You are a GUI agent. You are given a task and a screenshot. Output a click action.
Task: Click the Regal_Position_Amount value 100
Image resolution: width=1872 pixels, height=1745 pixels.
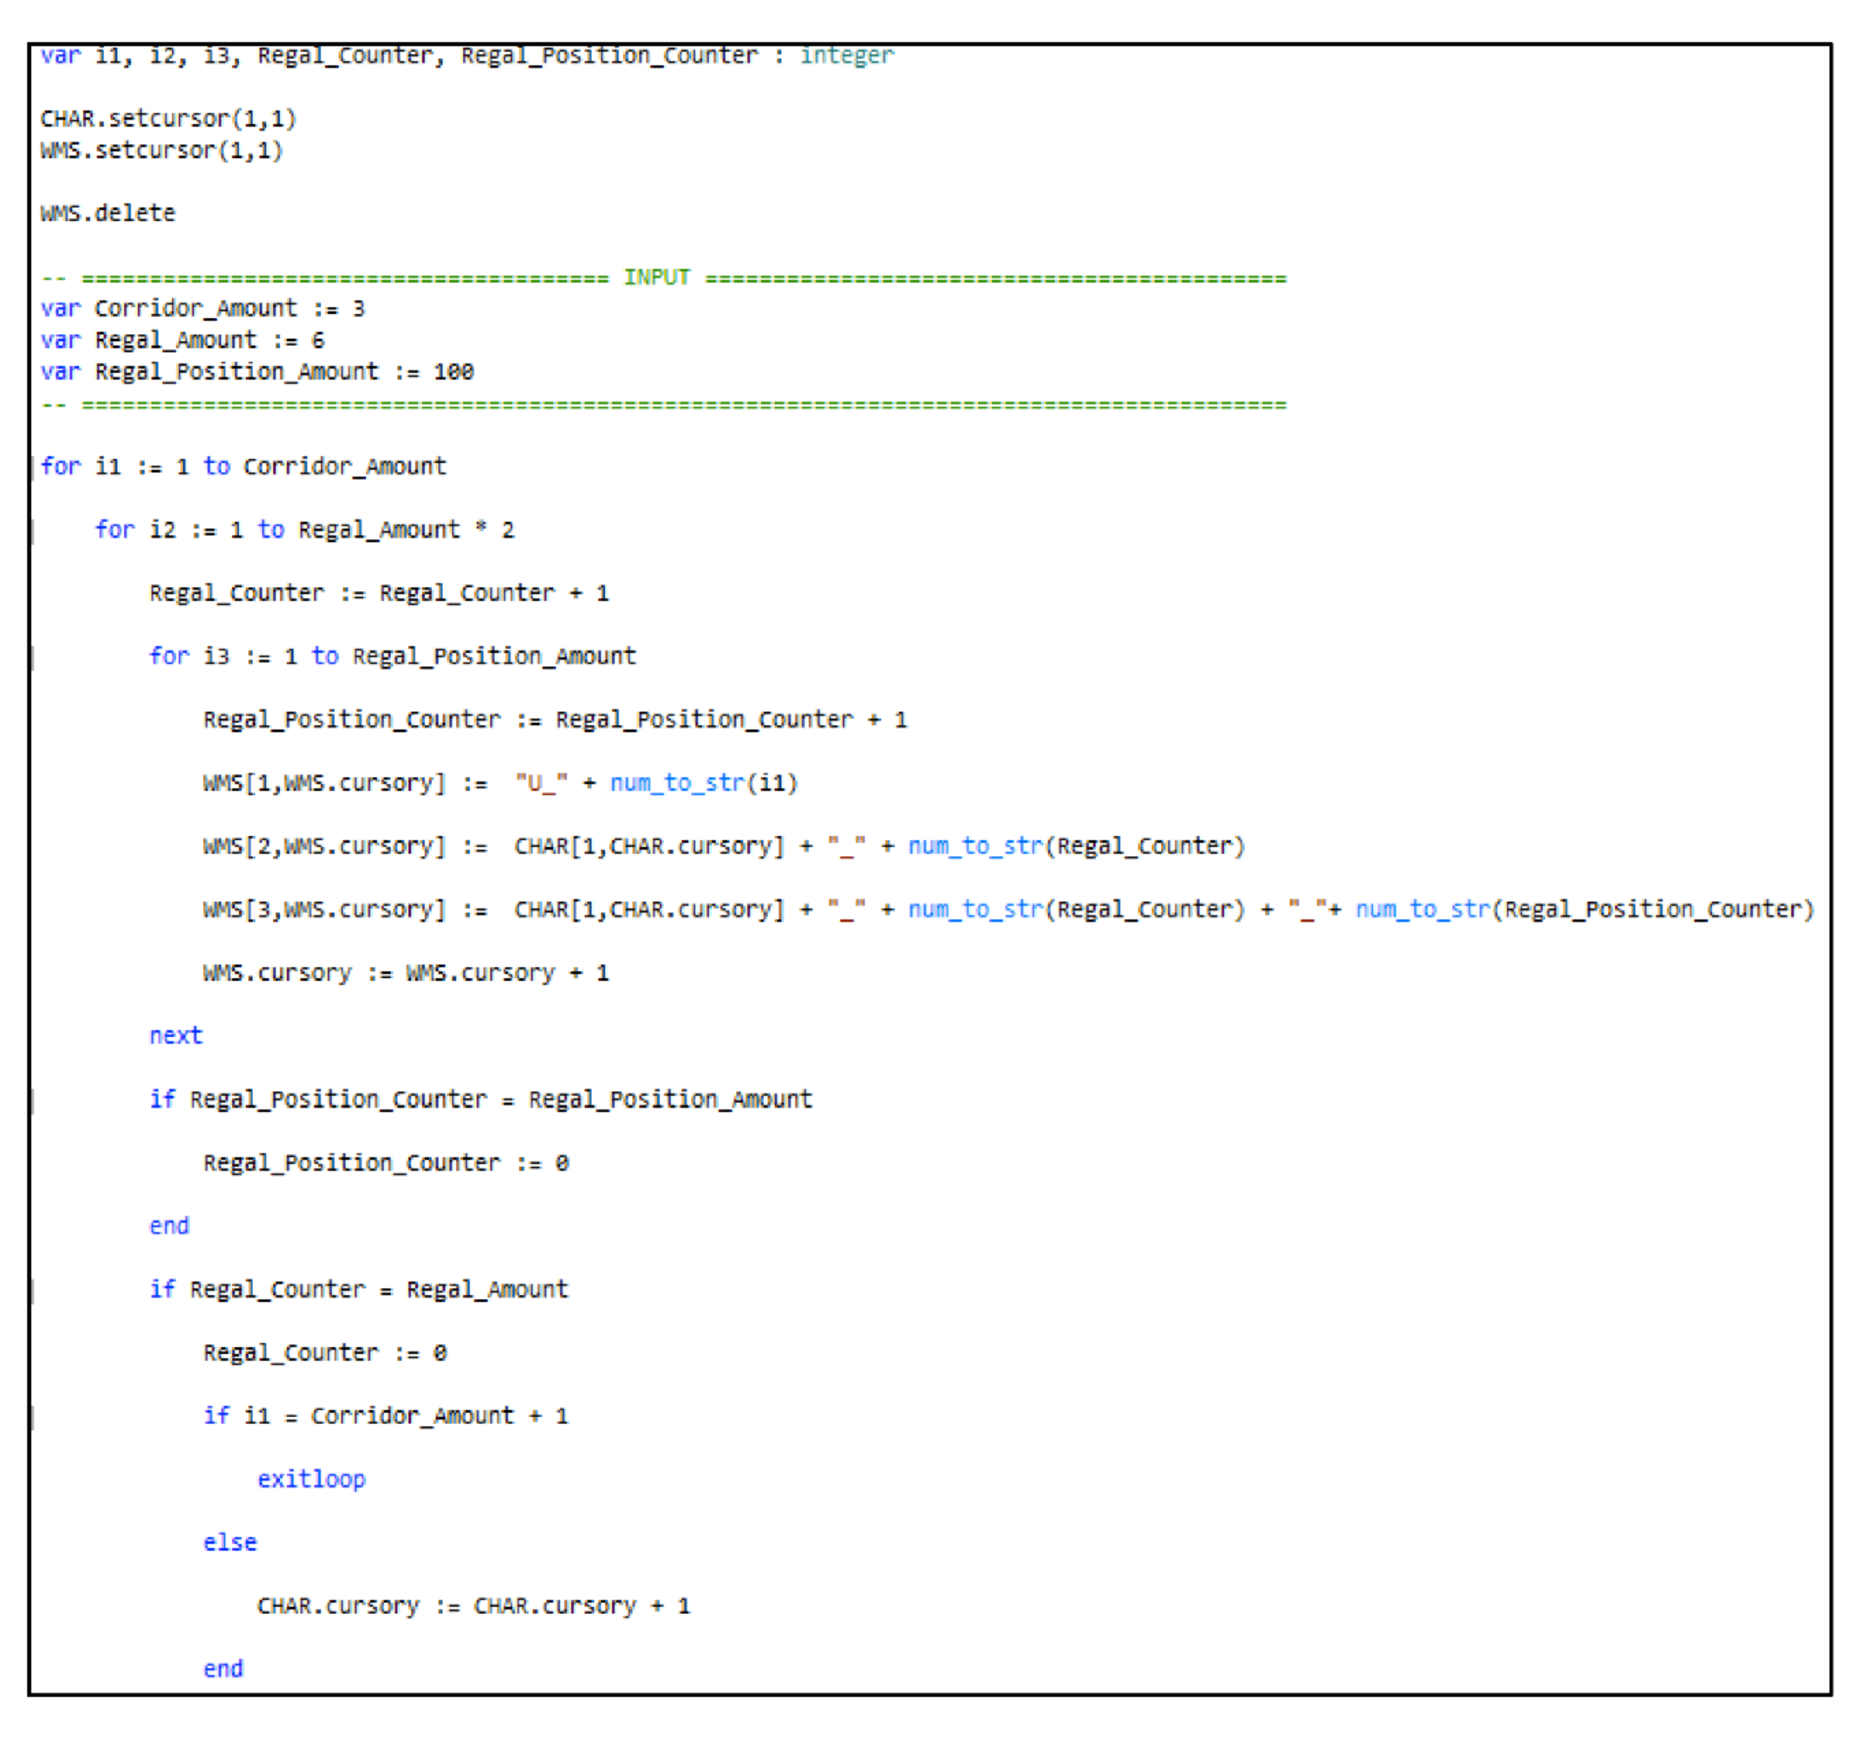453,372
